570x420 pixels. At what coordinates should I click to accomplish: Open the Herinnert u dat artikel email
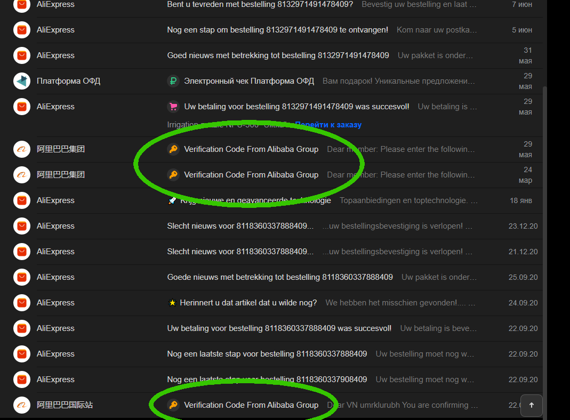pos(248,303)
